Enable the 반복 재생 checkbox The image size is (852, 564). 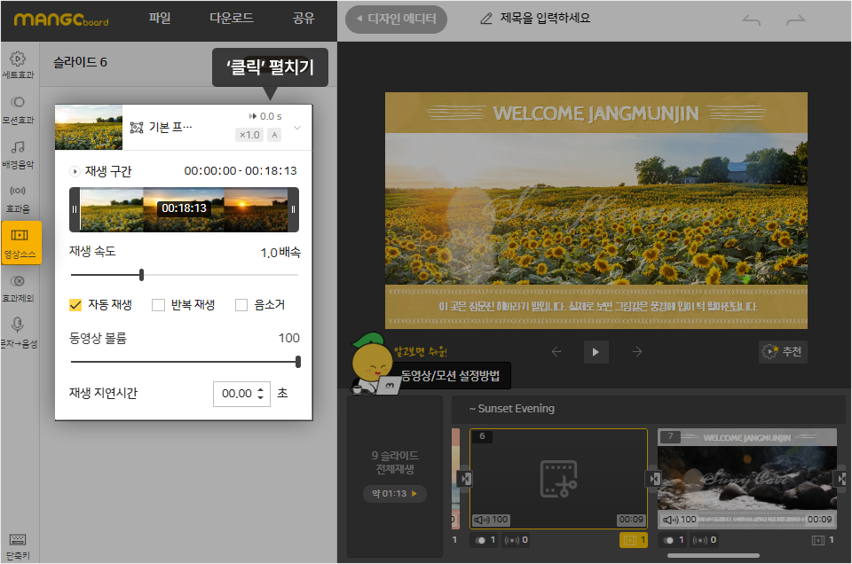[159, 305]
